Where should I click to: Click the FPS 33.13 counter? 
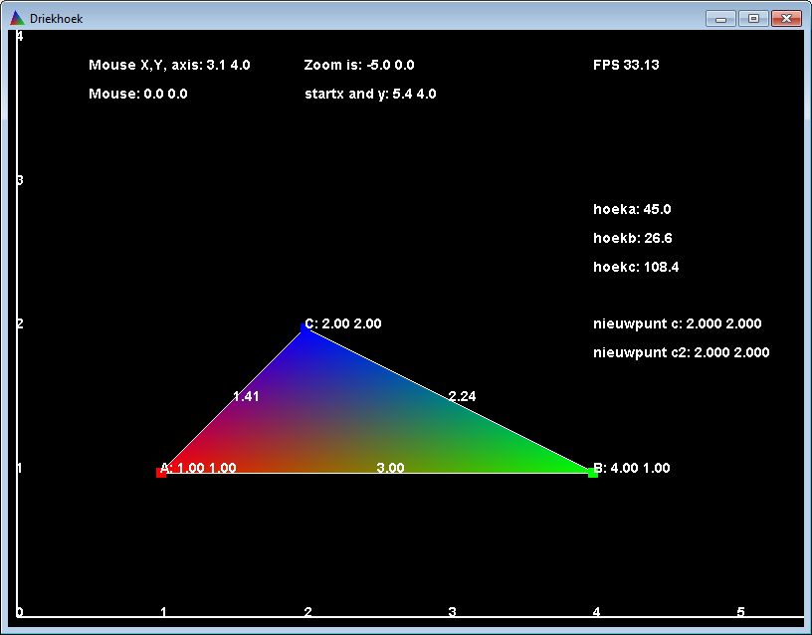click(626, 66)
